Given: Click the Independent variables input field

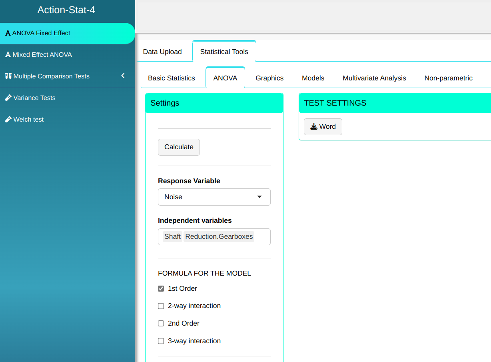Looking at the screenshot, I should tap(261, 236).
